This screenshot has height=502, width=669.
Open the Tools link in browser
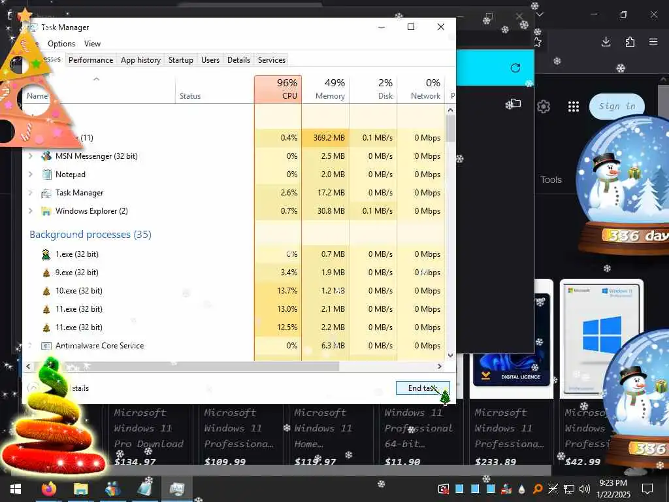click(551, 180)
